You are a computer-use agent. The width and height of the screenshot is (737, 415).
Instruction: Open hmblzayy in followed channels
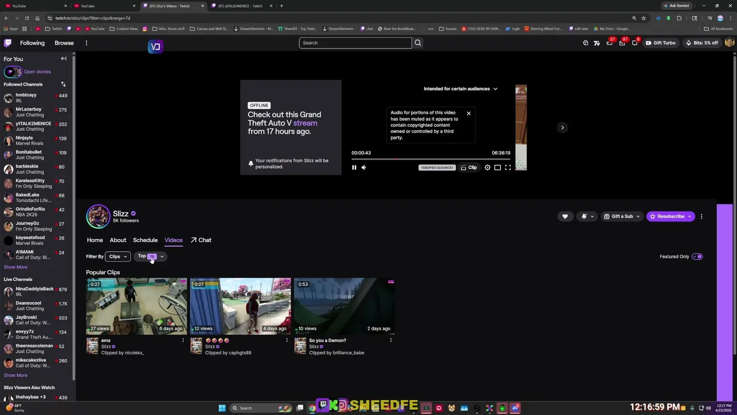pos(36,98)
